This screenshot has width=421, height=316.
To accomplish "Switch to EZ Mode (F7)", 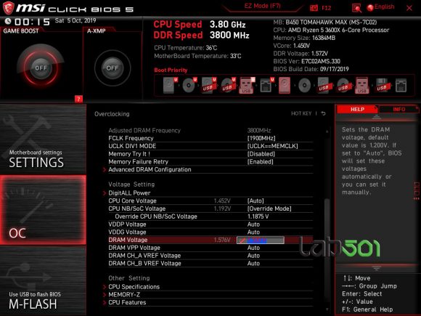I will click(262, 7).
